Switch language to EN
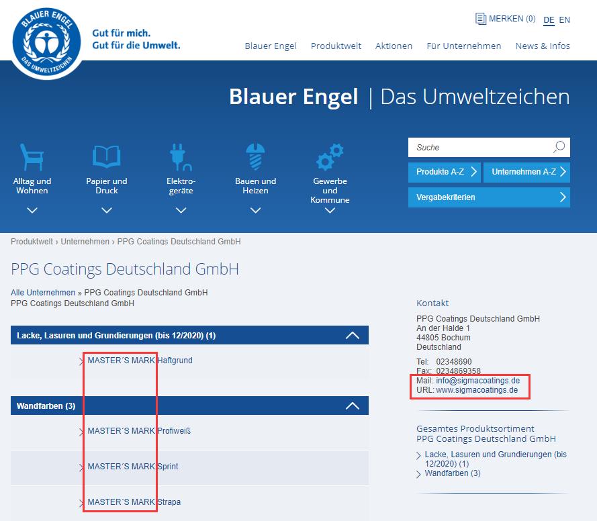The image size is (597, 521). (564, 19)
